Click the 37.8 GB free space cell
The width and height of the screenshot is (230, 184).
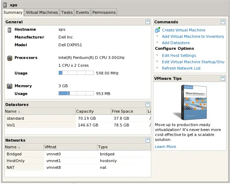[122, 118]
